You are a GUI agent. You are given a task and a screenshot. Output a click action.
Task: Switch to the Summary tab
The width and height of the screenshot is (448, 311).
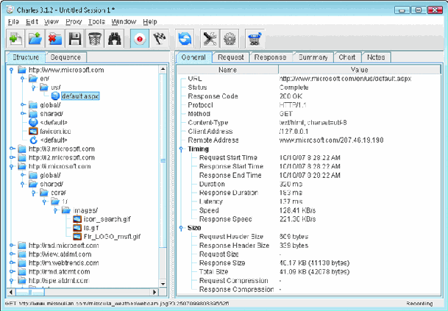tap(313, 57)
